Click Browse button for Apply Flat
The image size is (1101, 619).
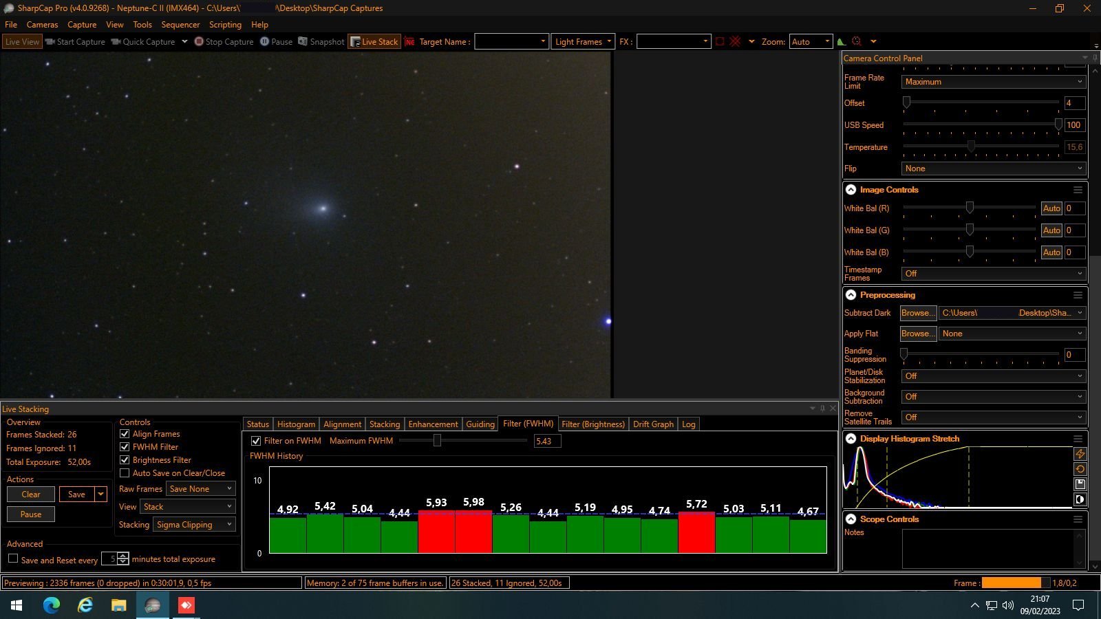(918, 334)
